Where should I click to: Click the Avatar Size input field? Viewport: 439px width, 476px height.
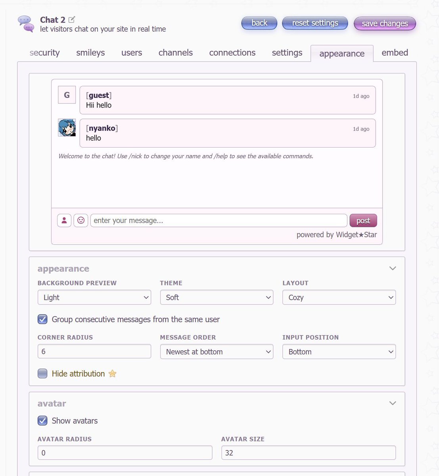pos(309,453)
